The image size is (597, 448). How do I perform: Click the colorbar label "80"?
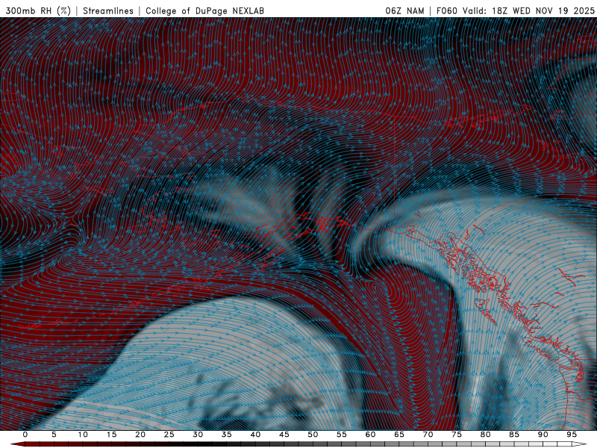pyautogui.click(x=485, y=435)
